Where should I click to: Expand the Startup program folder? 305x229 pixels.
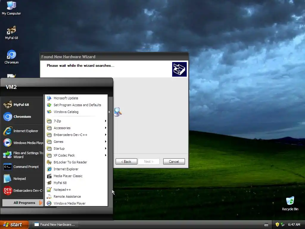point(76,148)
